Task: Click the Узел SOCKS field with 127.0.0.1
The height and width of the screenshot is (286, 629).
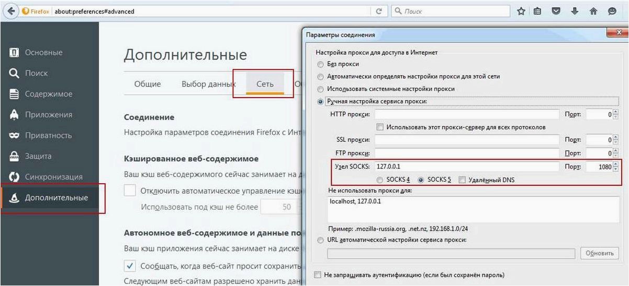Action: tap(467, 167)
